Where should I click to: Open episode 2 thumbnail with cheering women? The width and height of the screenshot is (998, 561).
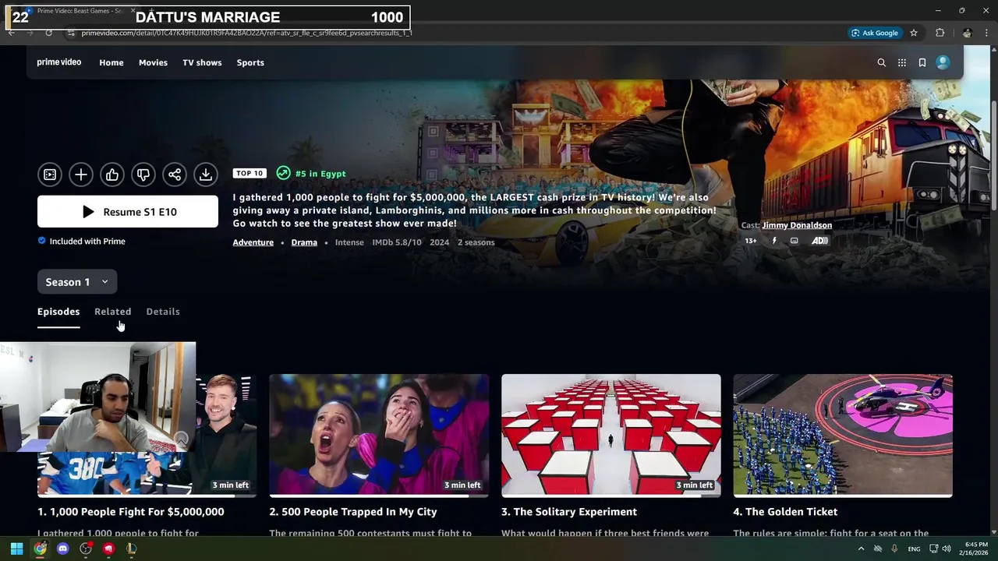pos(379,436)
